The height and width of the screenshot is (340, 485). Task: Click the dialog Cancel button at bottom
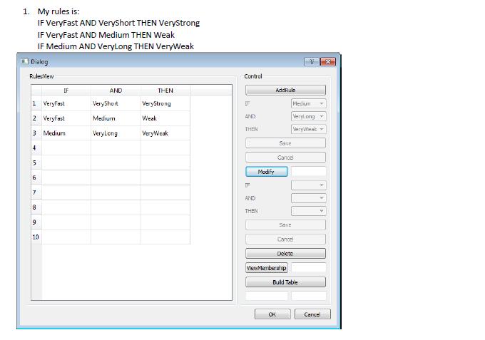click(312, 314)
